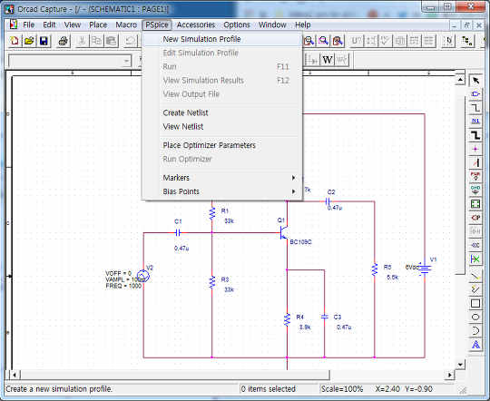Close the open PSpice menu
Image resolution: width=490 pixels, height=401 pixels.
click(x=157, y=24)
